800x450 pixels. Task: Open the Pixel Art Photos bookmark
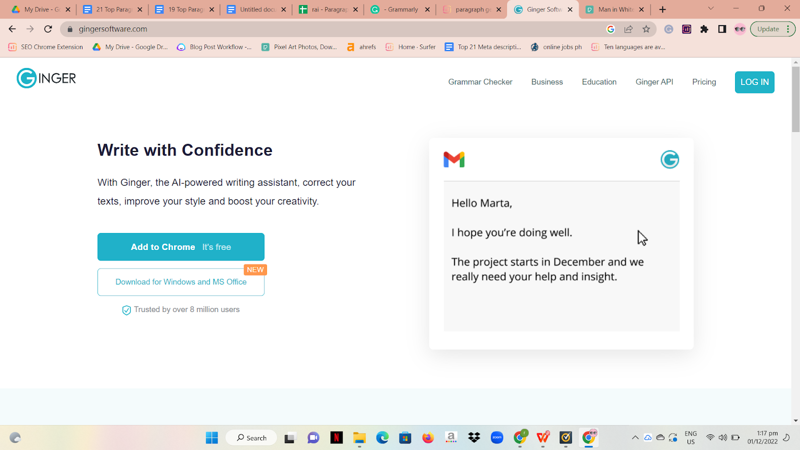pos(299,47)
